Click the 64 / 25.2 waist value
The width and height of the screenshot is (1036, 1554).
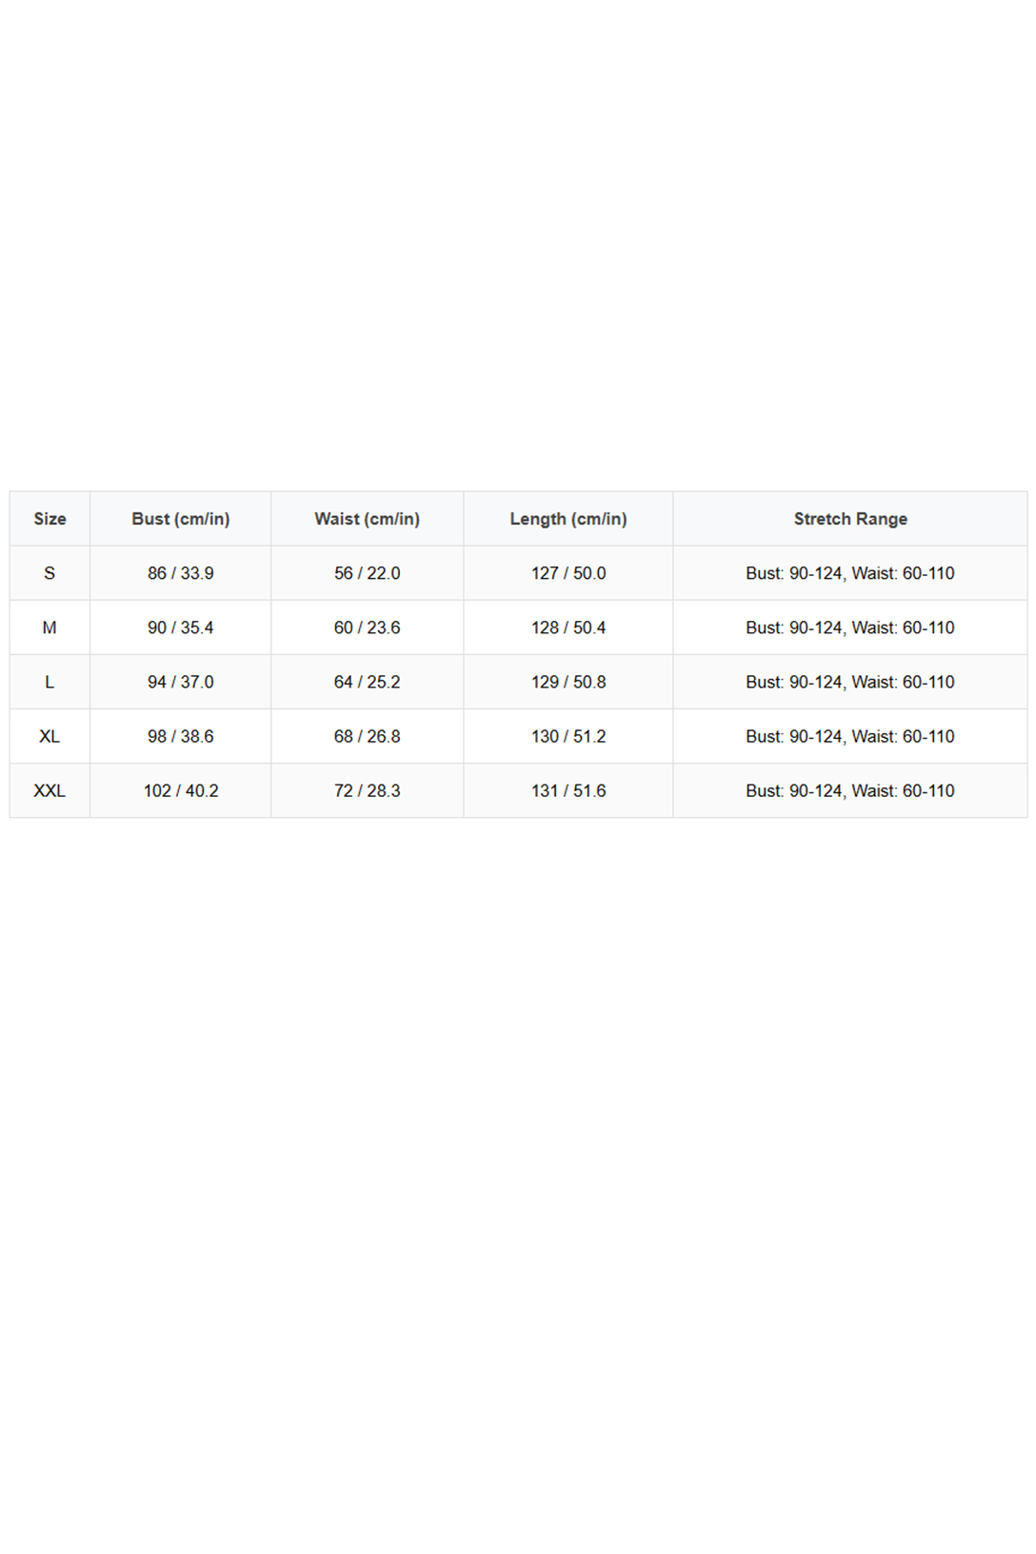[368, 682]
